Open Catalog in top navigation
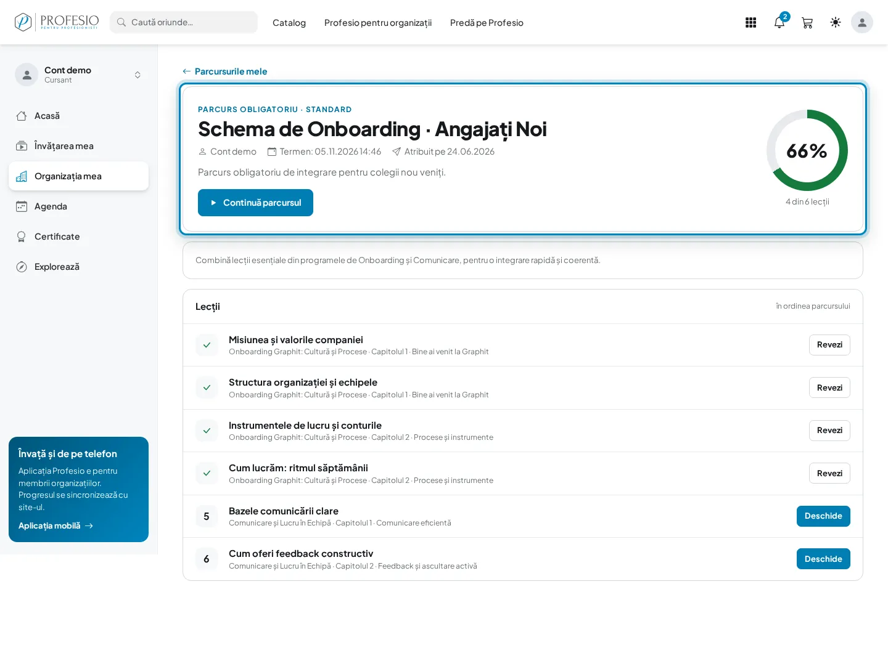Screen dimensions: 888x645 click(289, 23)
